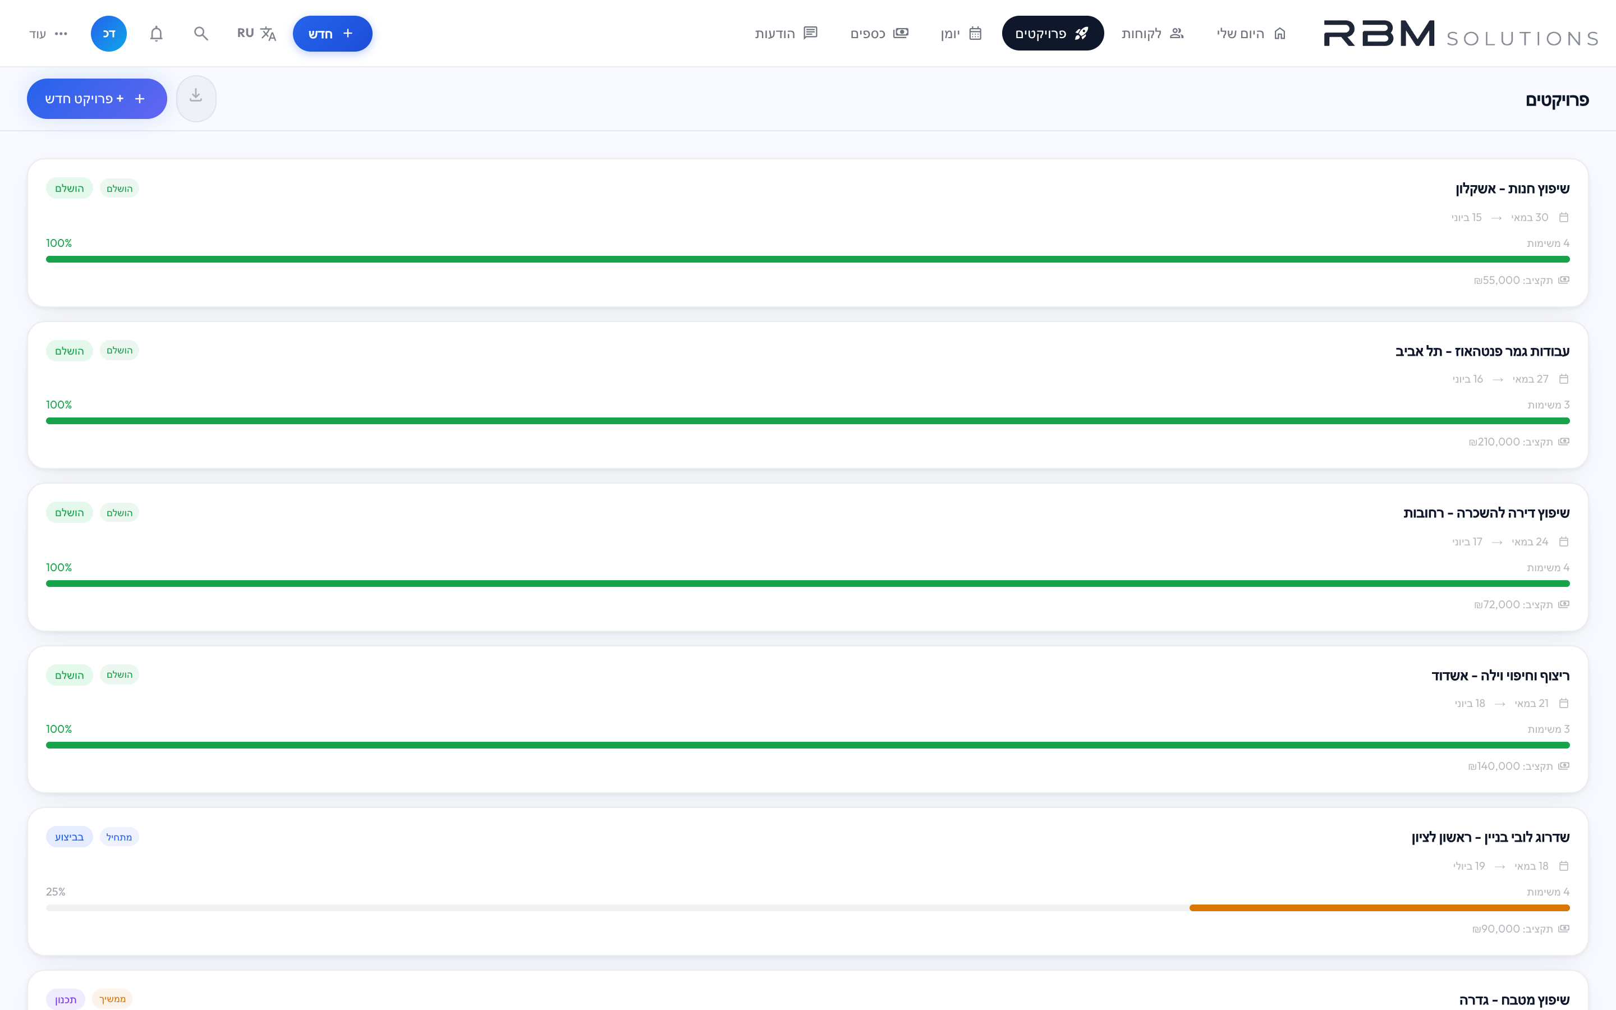Click calendar icon beside 24 במאי
The image size is (1616, 1010).
[x=1563, y=541]
